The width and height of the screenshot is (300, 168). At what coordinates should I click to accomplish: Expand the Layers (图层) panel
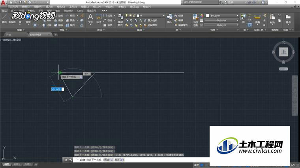141,30
